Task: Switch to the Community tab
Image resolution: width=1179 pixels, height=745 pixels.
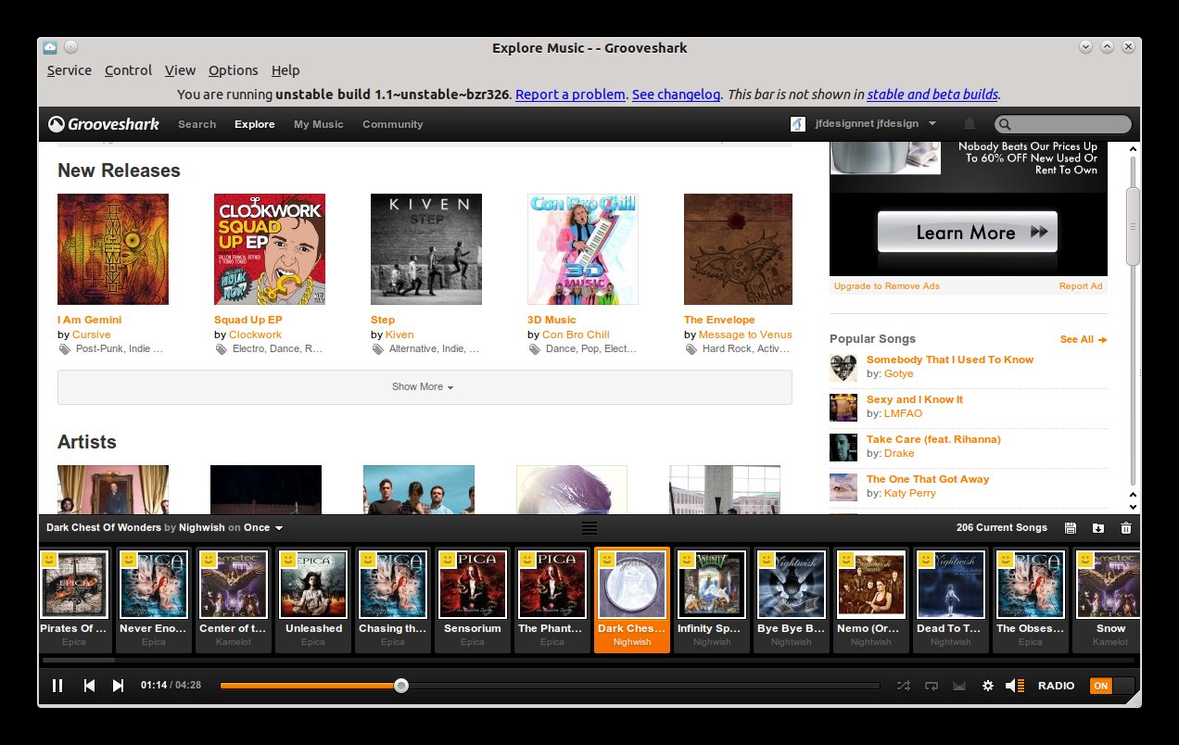Action: [x=392, y=124]
